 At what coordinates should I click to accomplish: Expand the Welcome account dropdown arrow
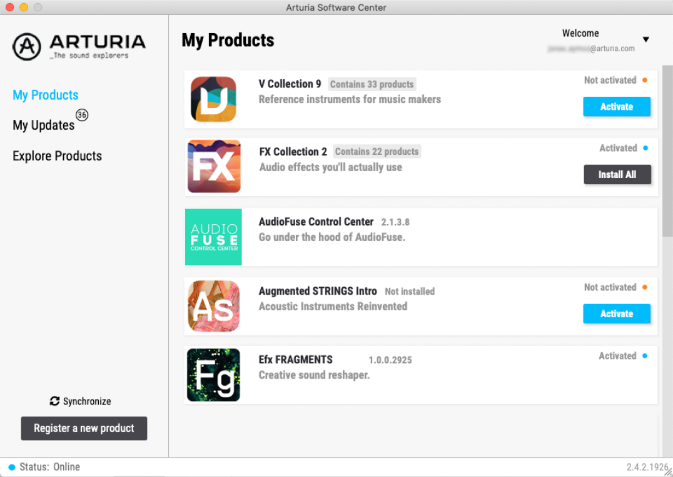point(646,40)
